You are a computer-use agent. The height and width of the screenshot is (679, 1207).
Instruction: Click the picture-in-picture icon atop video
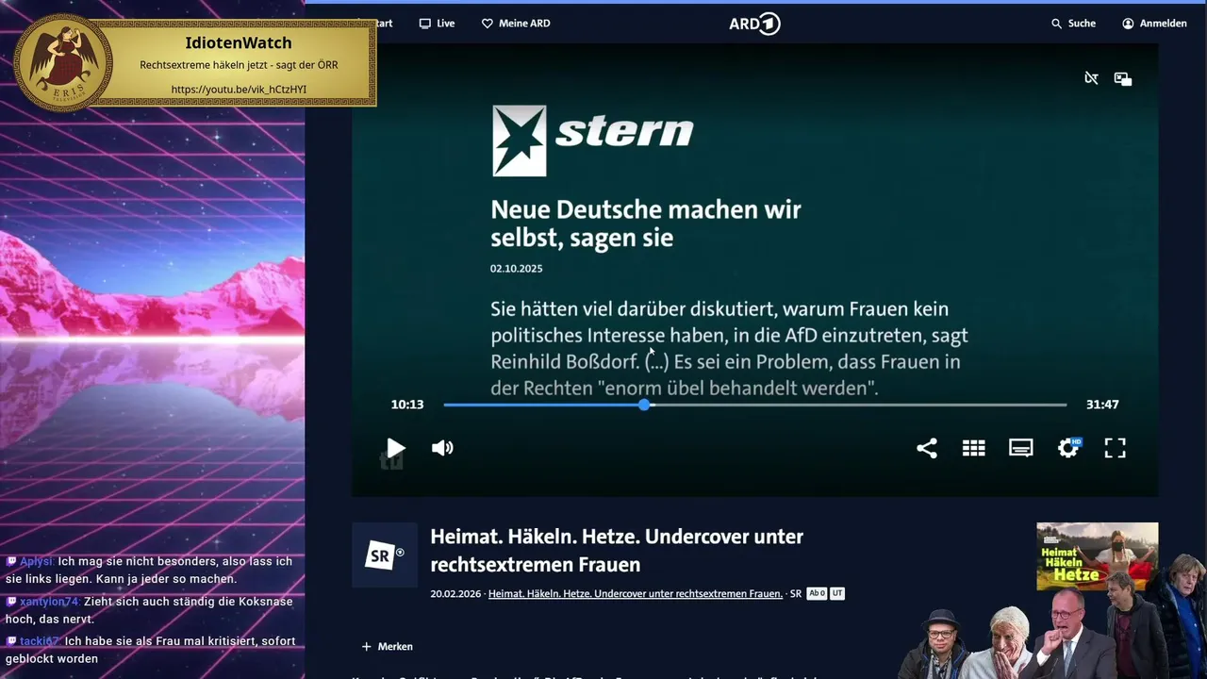1123,78
